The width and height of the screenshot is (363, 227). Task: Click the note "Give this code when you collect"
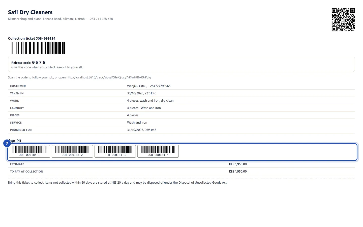(47, 67)
